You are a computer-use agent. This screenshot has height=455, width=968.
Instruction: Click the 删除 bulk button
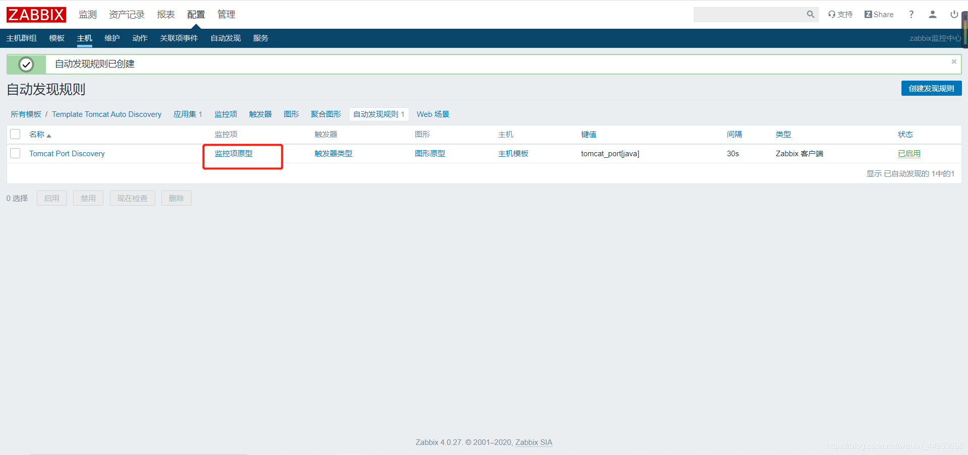pos(176,198)
